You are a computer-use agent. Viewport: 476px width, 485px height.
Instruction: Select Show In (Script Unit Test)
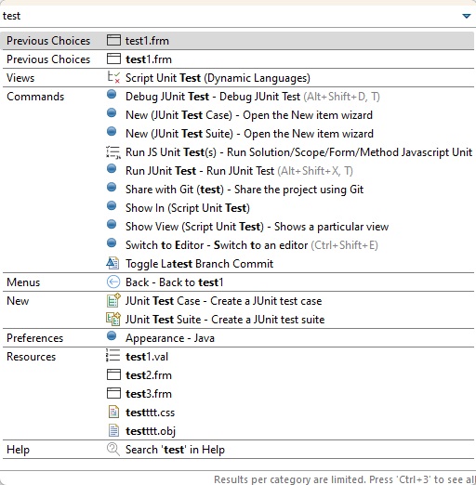click(x=188, y=208)
